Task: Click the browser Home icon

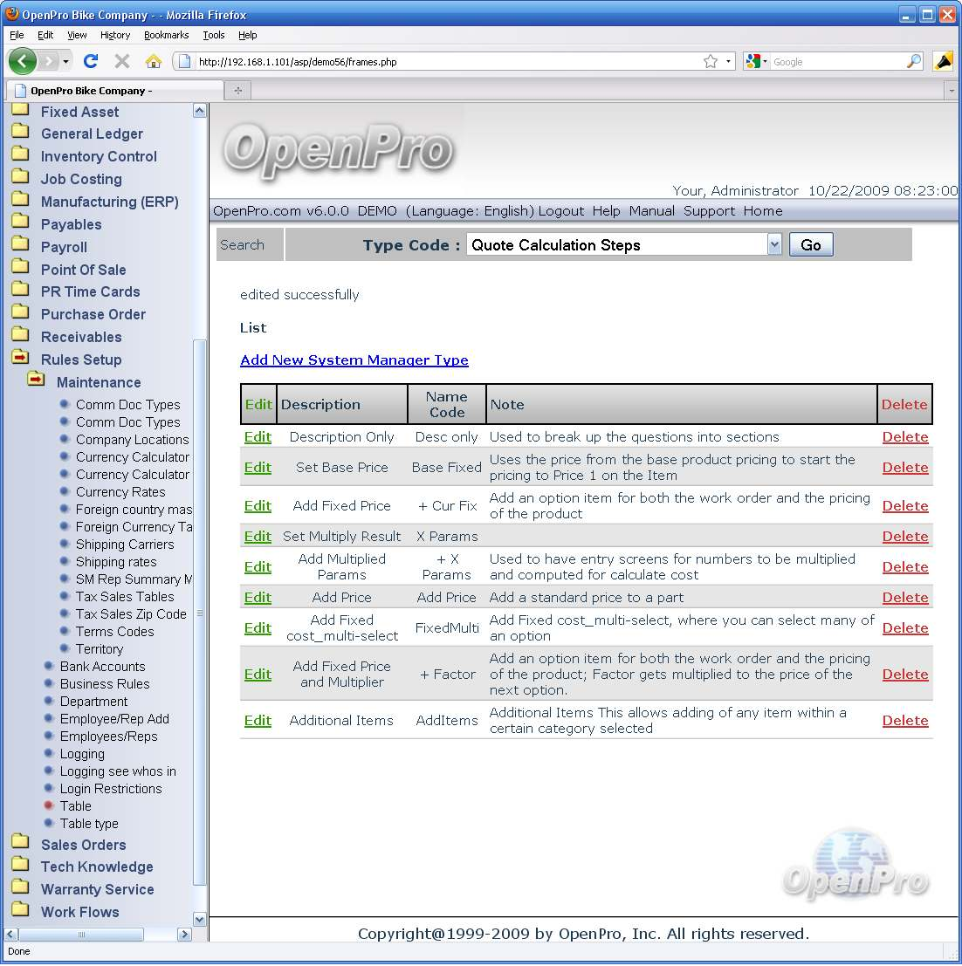Action: point(153,61)
